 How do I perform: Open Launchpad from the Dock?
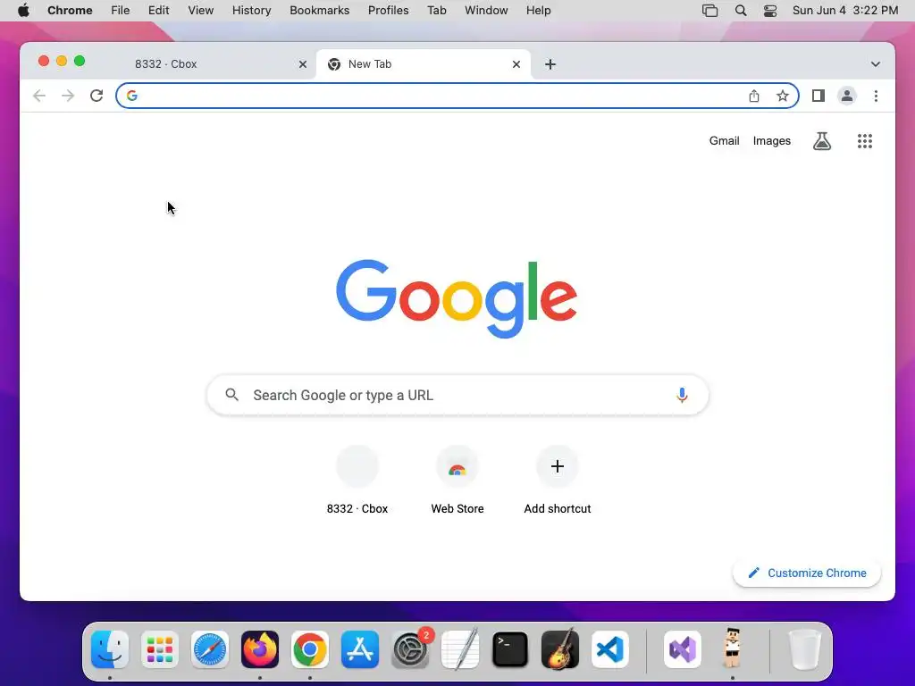(160, 648)
